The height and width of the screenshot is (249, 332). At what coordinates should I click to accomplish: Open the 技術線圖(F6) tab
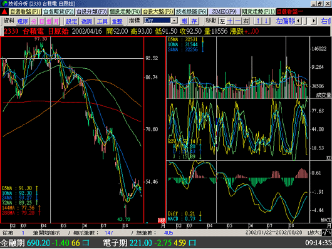coord(191,12)
